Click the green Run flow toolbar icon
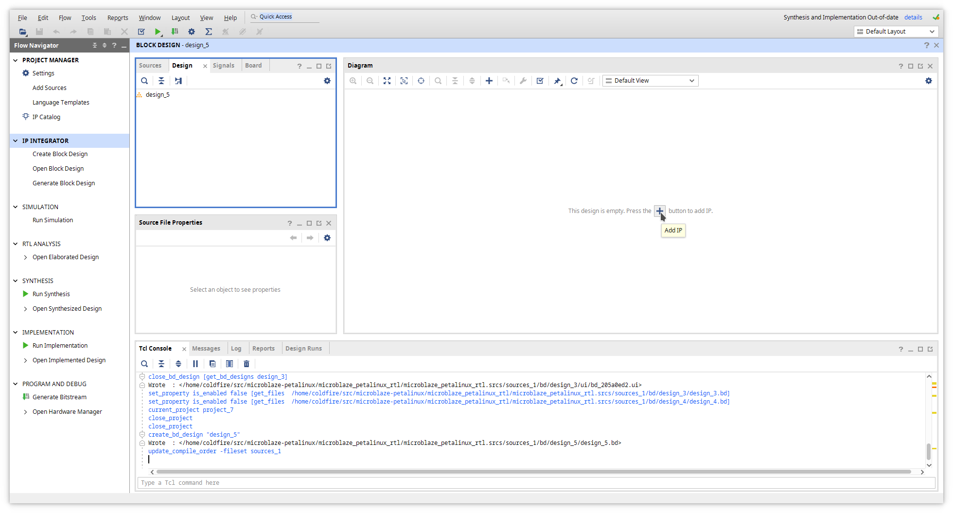 (158, 32)
